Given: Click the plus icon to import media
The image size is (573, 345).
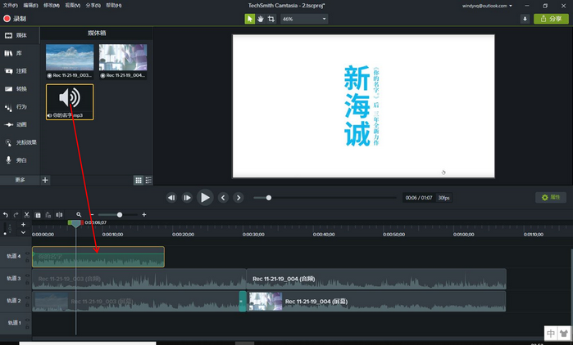Looking at the screenshot, I should pyautogui.click(x=45, y=180).
